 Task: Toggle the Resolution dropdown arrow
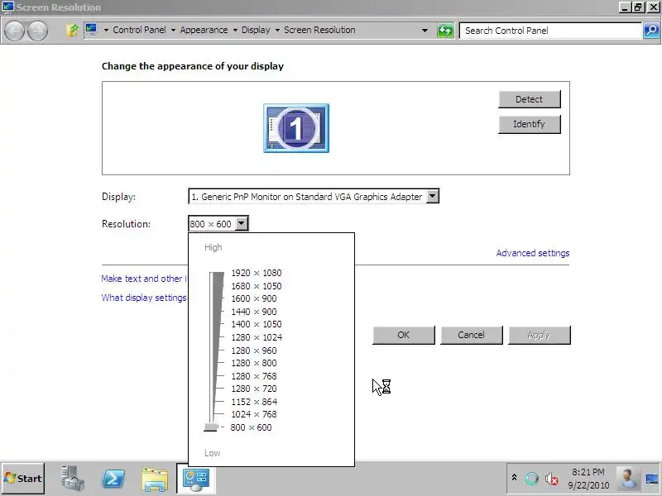coord(241,223)
